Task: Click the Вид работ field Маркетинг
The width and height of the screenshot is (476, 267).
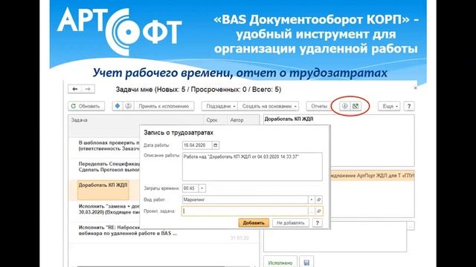Action: [x=245, y=200]
